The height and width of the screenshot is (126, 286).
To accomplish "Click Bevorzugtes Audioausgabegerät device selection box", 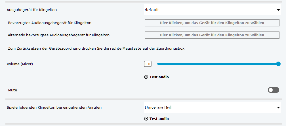I will (x=212, y=23).
